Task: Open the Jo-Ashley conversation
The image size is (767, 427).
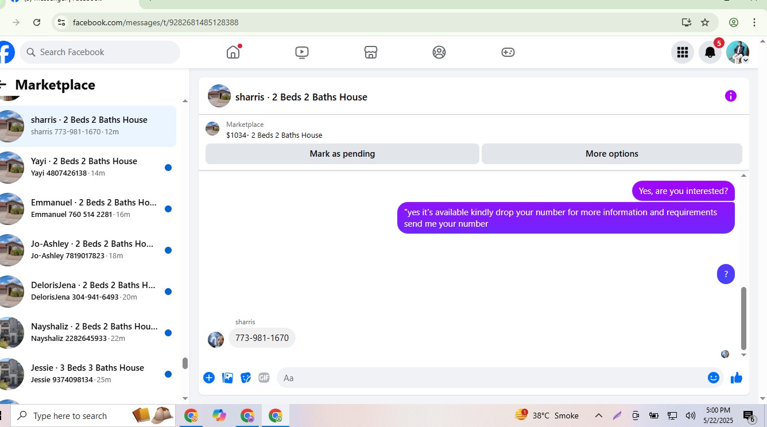Action: click(x=88, y=250)
